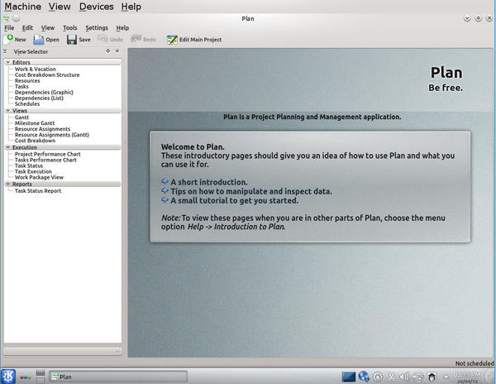Click the volume speaker tray icon
This screenshot has height=384, width=496.
coord(404,377)
